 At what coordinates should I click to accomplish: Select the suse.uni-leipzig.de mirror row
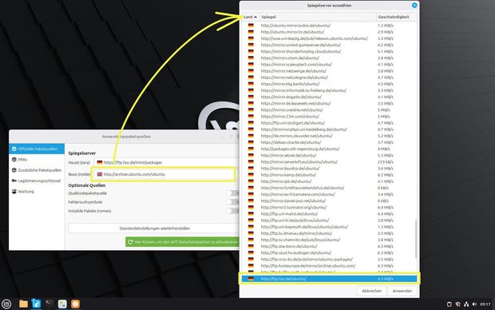coord(329,38)
